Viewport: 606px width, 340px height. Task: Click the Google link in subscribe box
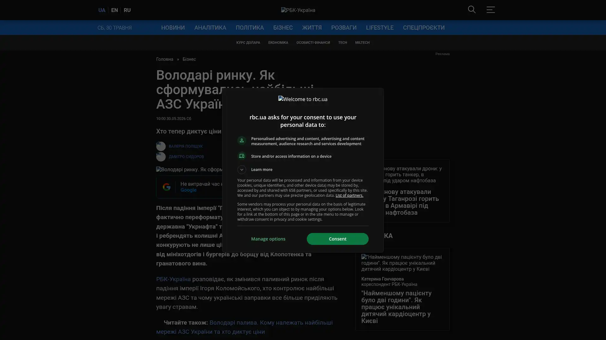188,190
